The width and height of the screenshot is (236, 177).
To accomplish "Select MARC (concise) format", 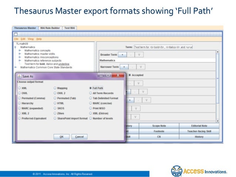I will pyautogui.click(x=91, y=103).
